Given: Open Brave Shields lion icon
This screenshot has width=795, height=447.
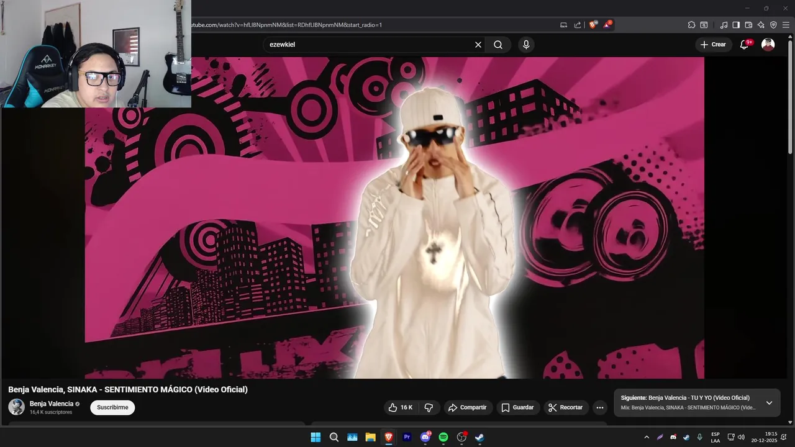Looking at the screenshot, I should (593, 25).
